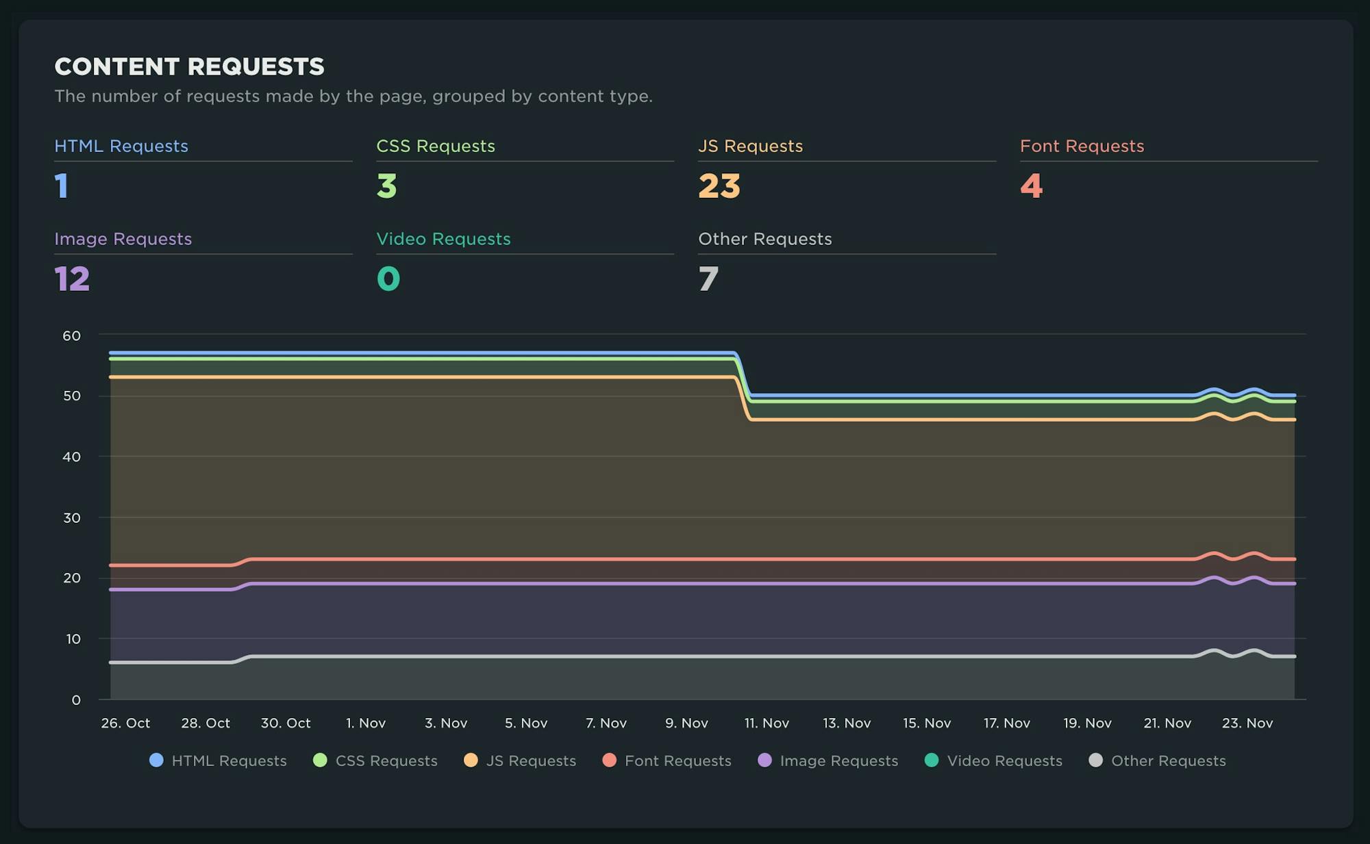1370x844 pixels.
Task: Click the green CSS Requests legend dot
Action: coord(319,760)
